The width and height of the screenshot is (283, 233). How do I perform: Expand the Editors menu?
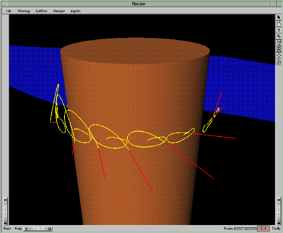[41, 11]
